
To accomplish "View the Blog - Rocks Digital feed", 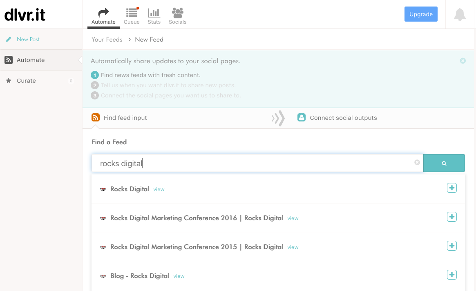I will pos(179,276).
